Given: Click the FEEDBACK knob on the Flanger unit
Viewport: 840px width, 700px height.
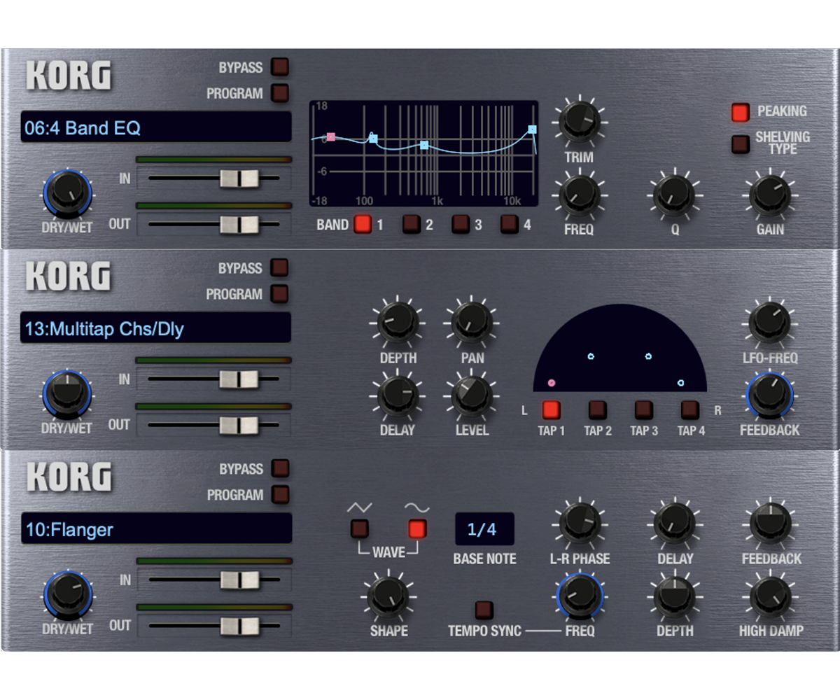Looking at the screenshot, I should point(770,524).
